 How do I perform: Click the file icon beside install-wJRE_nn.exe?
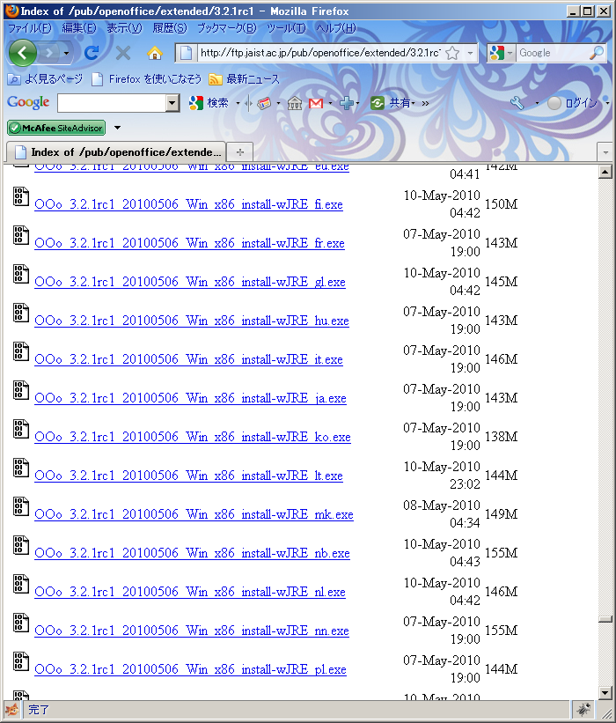pyautogui.click(x=21, y=622)
